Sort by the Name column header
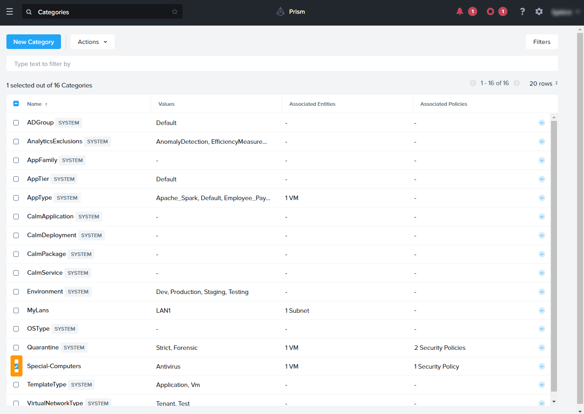This screenshot has width=584, height=414. pos(34,104)
